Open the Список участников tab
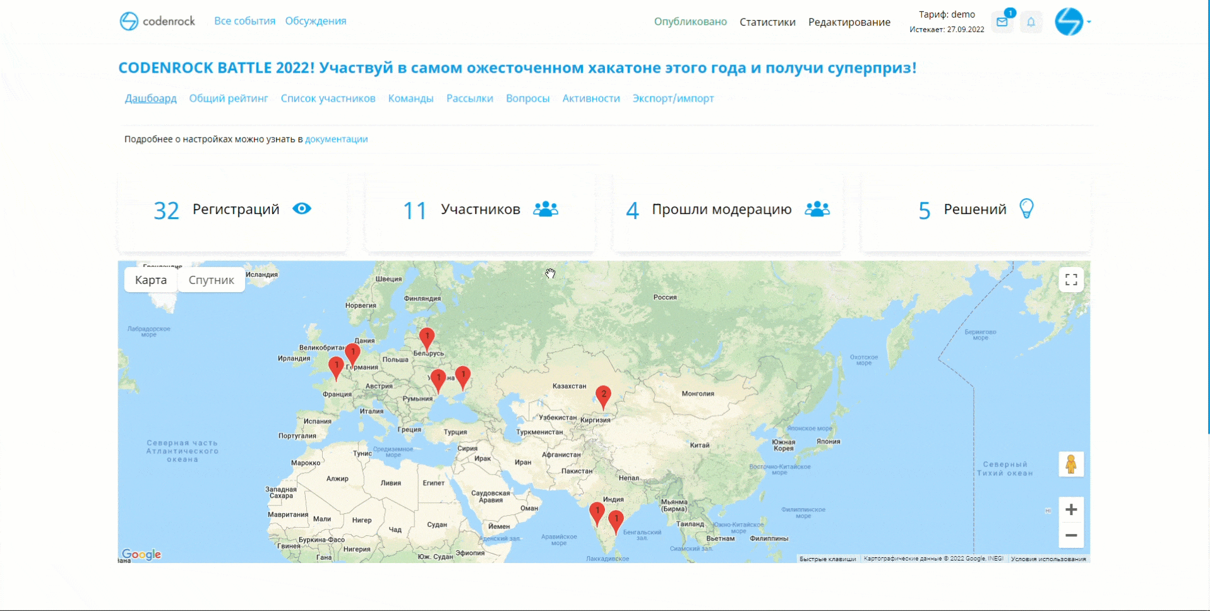 click(328, 98)
